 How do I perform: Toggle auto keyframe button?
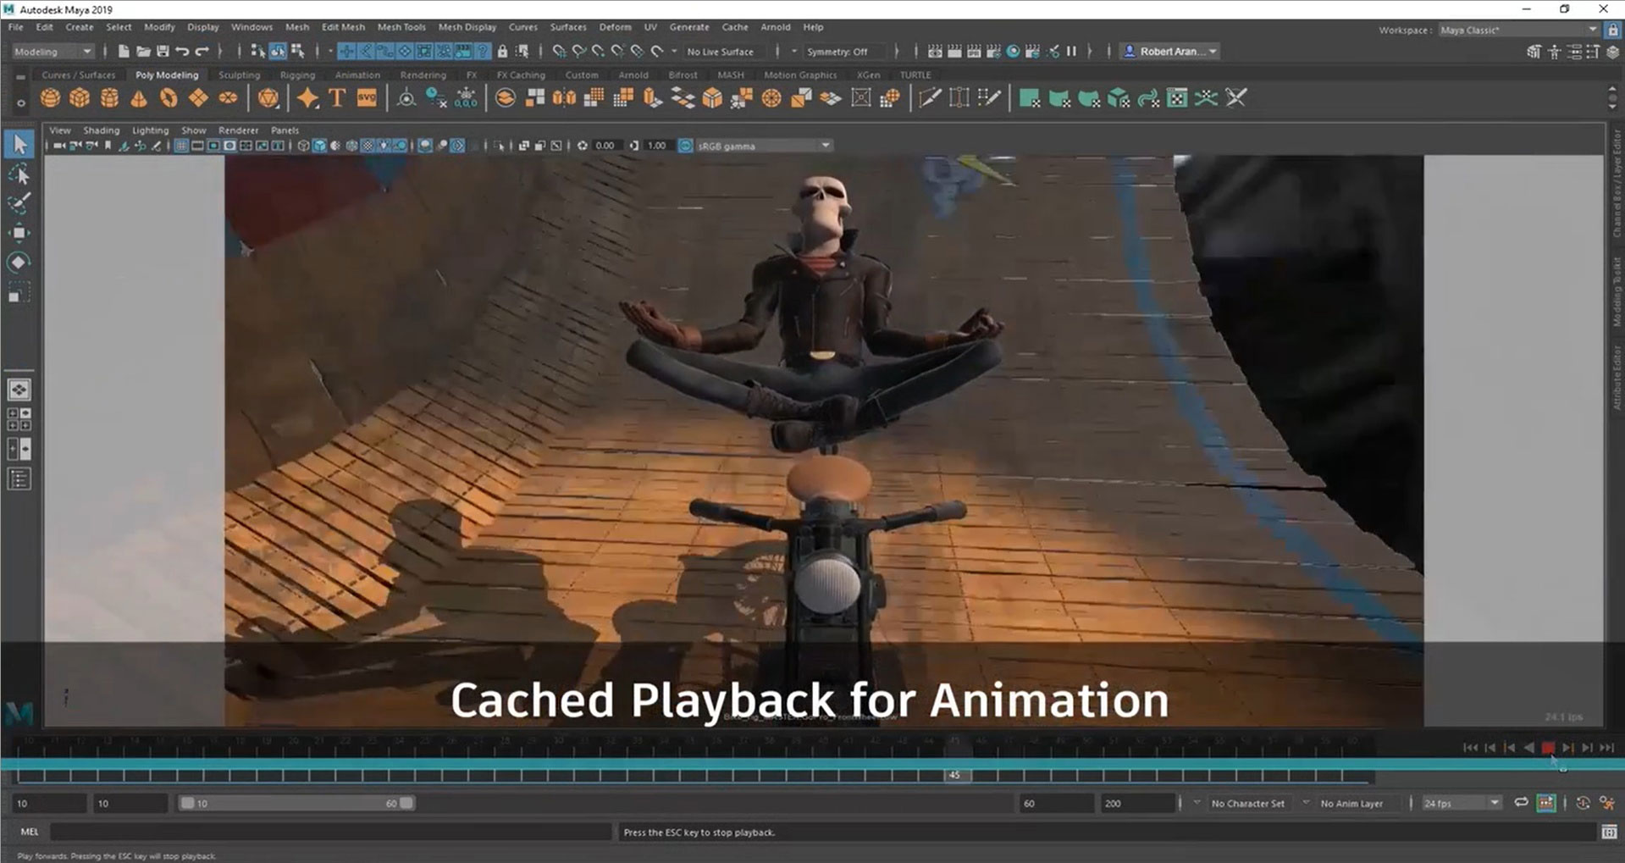point(1583,803)
